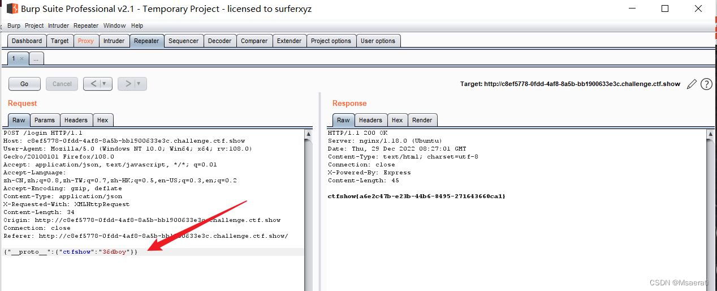717x291 pixels.
Task: Select Repeater tab number 1
Action: pyautogui.click(x=14, y=58)
